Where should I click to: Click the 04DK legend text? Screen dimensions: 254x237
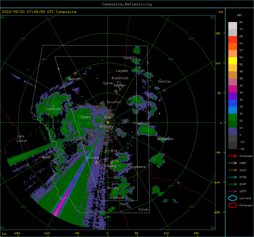click(x=243, y=163)
